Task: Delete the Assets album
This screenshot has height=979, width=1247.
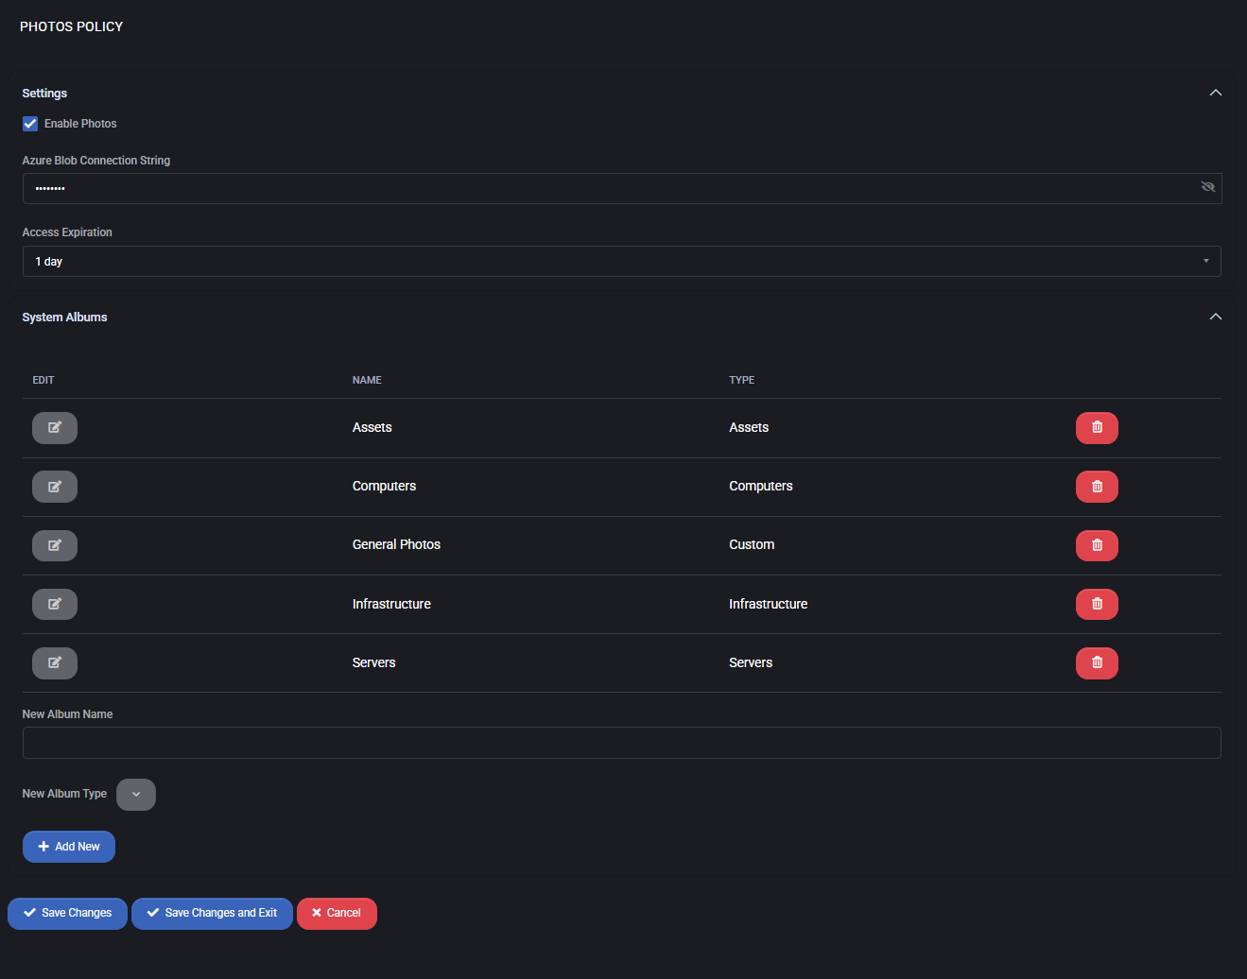Action: click(1097, 428)
